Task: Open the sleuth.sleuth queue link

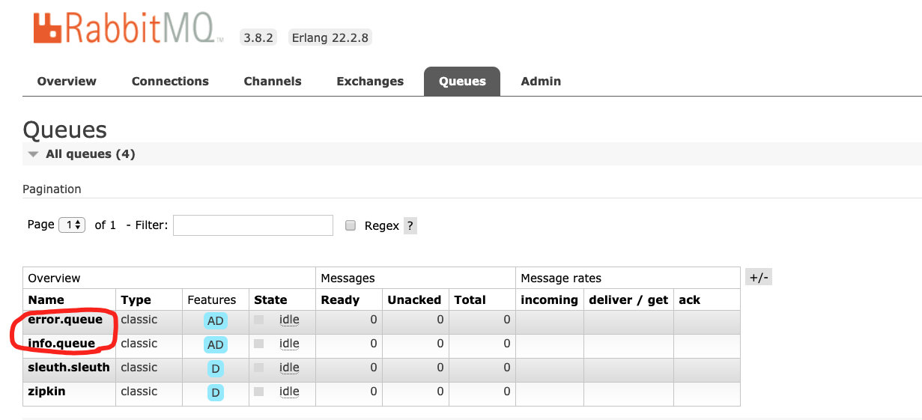Action: 69,368
